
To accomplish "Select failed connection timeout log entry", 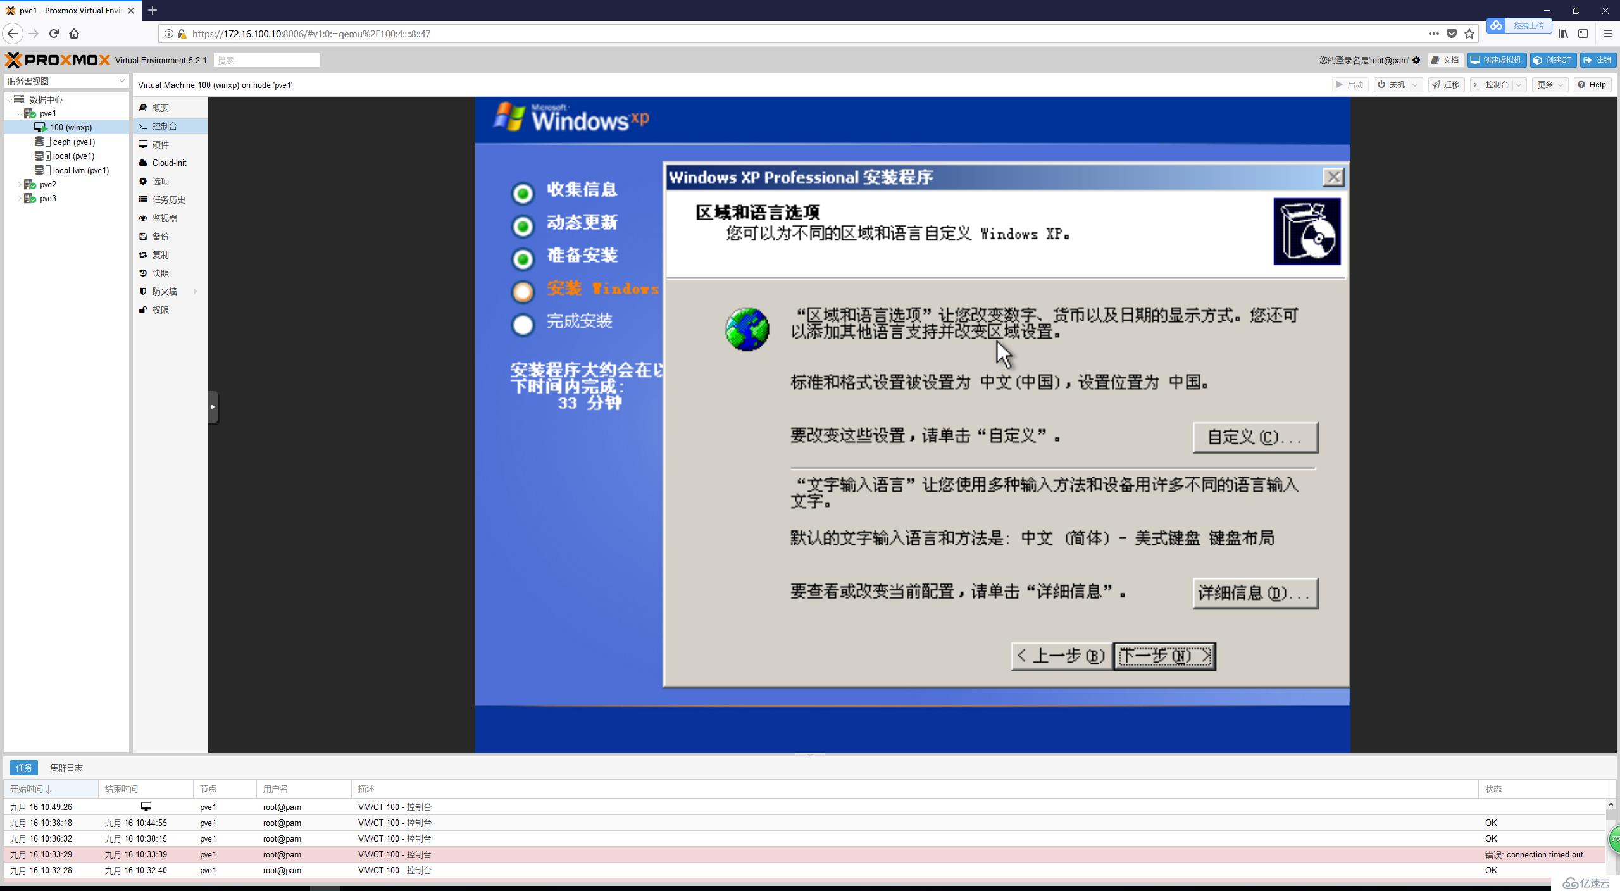I will (808, 855).
